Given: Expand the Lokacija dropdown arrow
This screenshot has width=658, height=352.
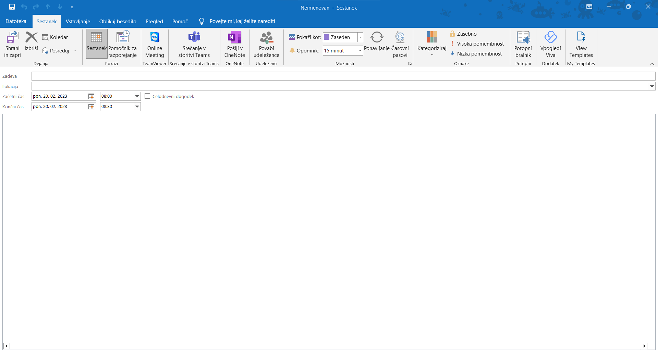Looking at the screenshot, I should pyautogui.click(x=652, y=86).
